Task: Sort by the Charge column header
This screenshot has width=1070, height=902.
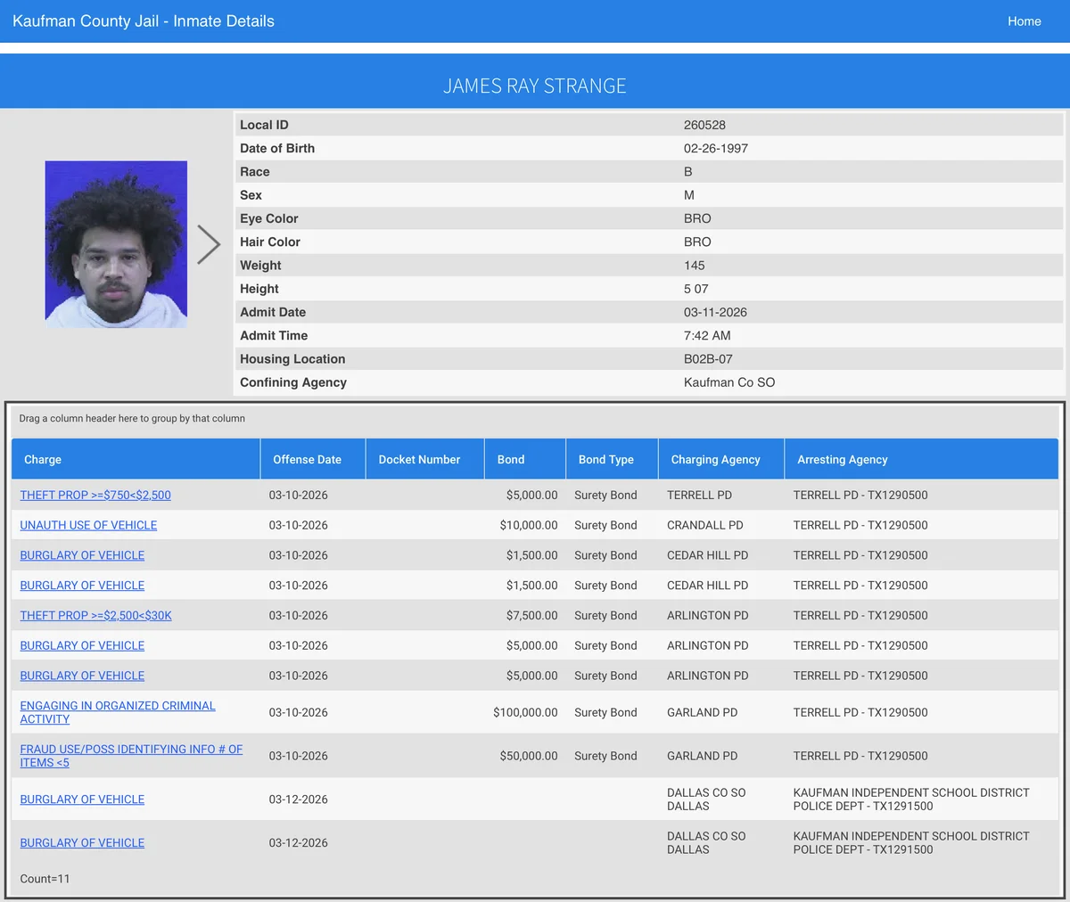Action: [43, 460]
